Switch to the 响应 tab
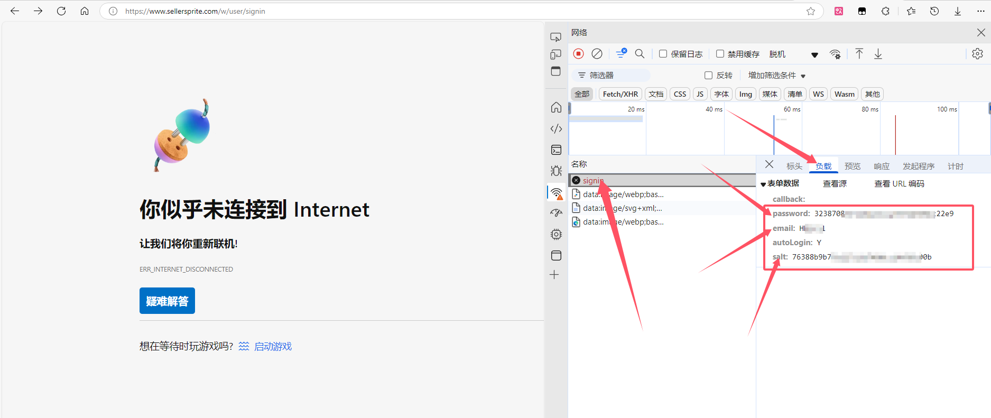This screenshot has height=418, width=991. tap(882, 166)
